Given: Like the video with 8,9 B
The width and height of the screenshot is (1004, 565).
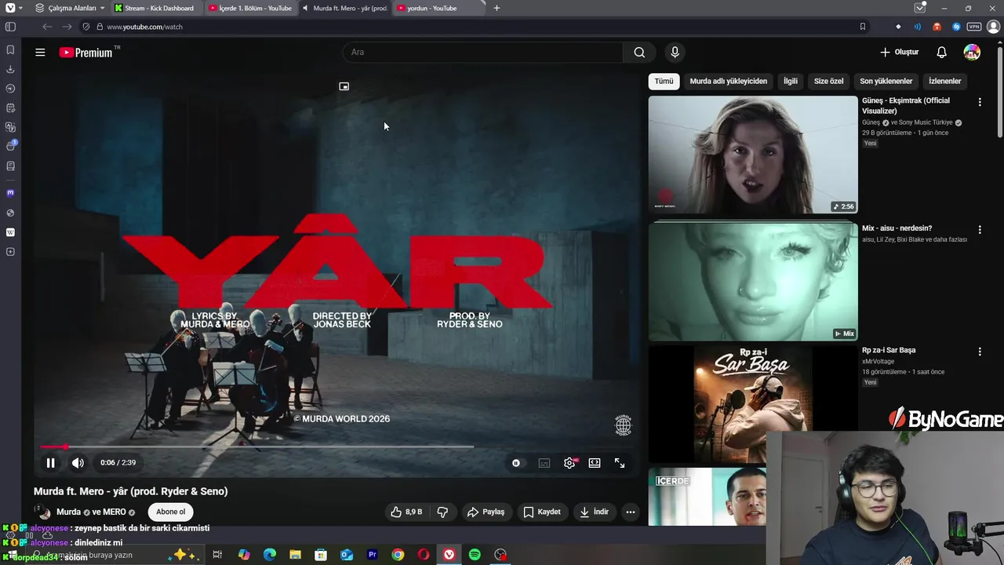Looking at the screenshot, I should point(407,512).
